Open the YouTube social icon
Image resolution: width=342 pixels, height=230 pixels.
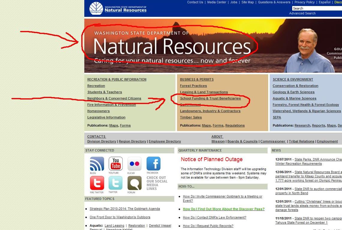coord(115,164)
